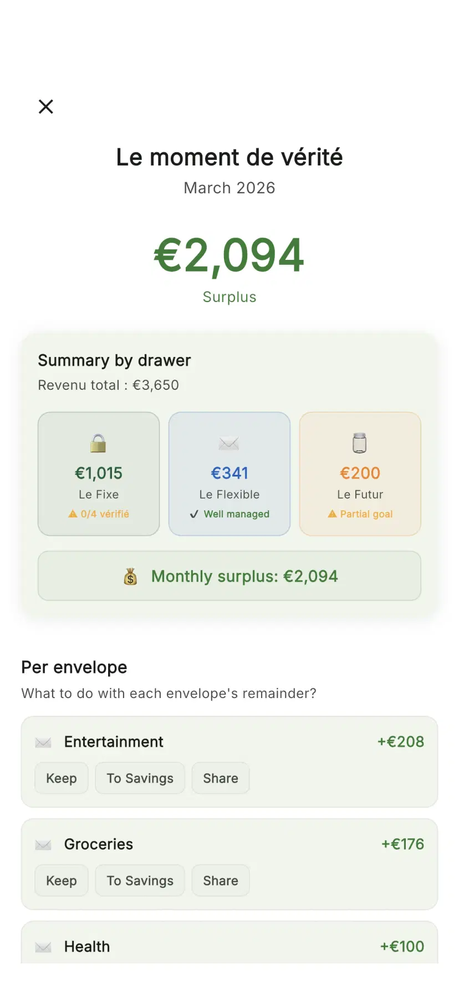
Task: Tap the jar icon on Le Futur card
Action: point(360,443)
